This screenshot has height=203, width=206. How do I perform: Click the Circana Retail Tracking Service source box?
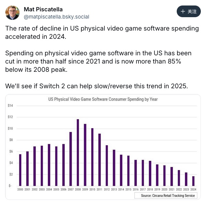pyautogui.click(x=166, y=195)
